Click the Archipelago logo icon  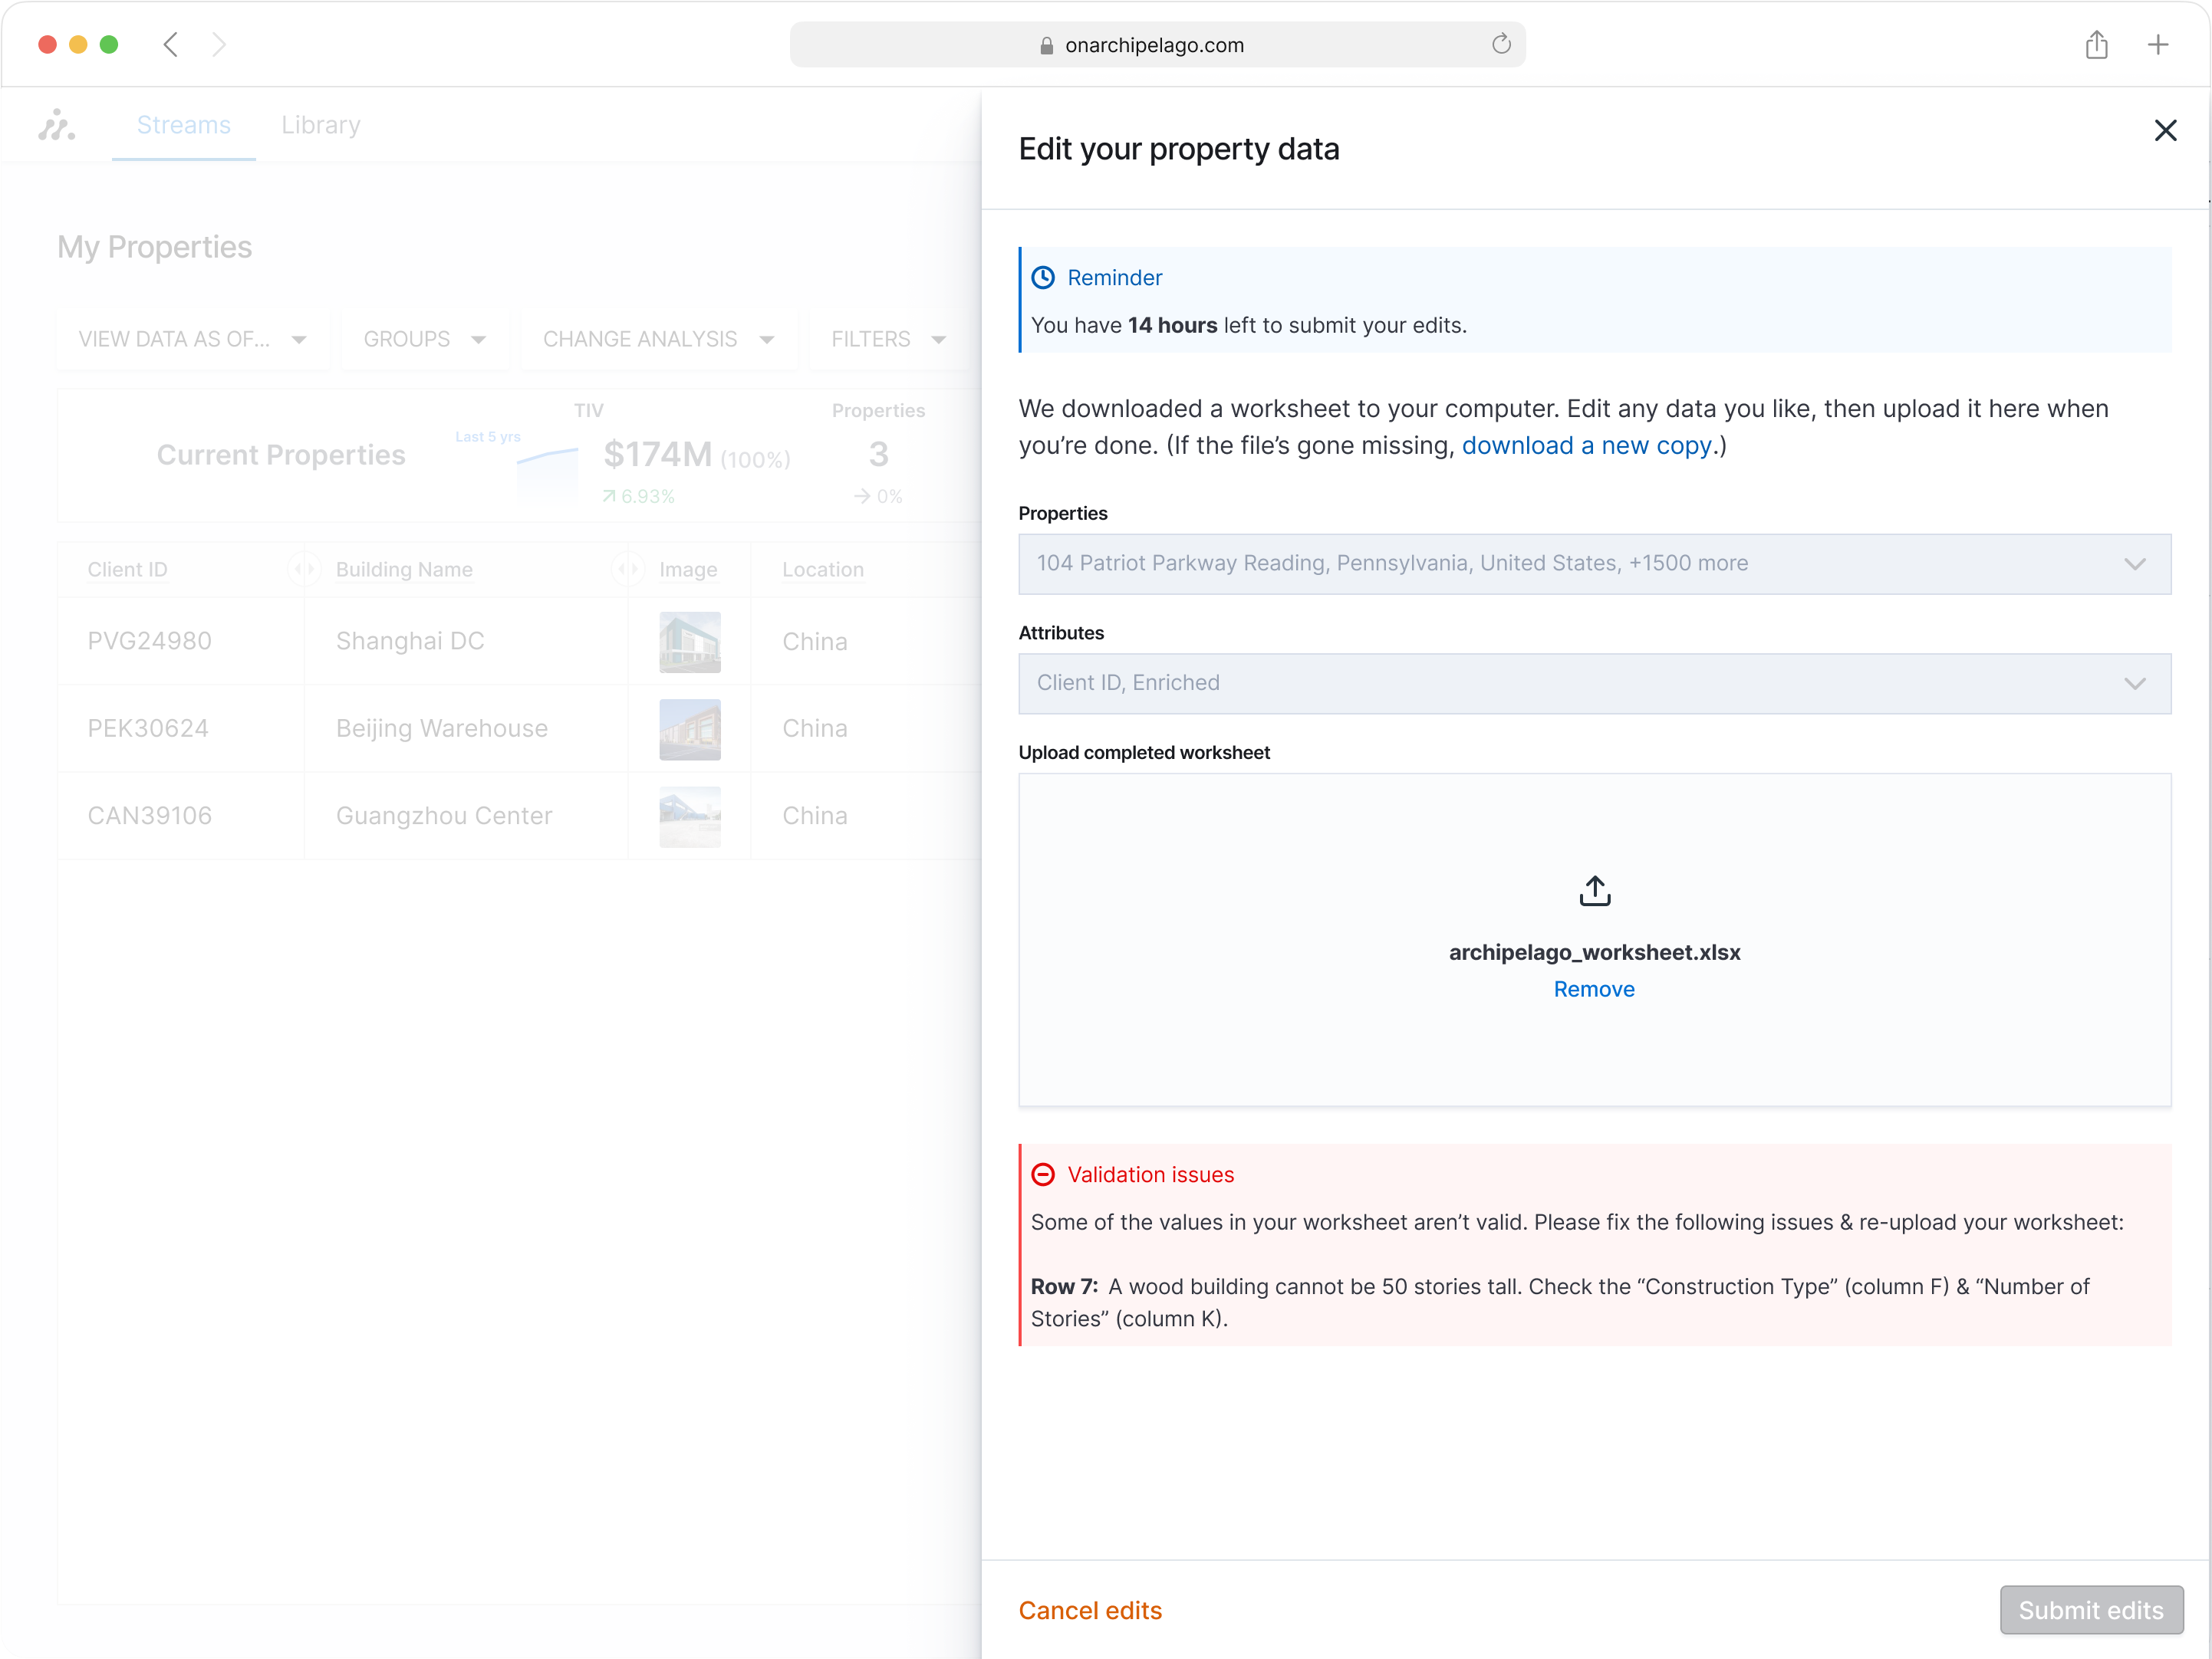coord(56,125)
